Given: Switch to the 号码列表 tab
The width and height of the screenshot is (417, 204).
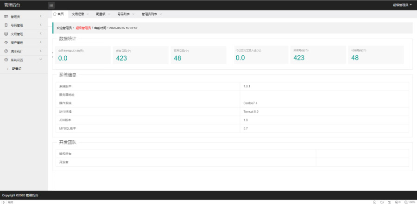Looking at the screenshot, I should (123, 14).
